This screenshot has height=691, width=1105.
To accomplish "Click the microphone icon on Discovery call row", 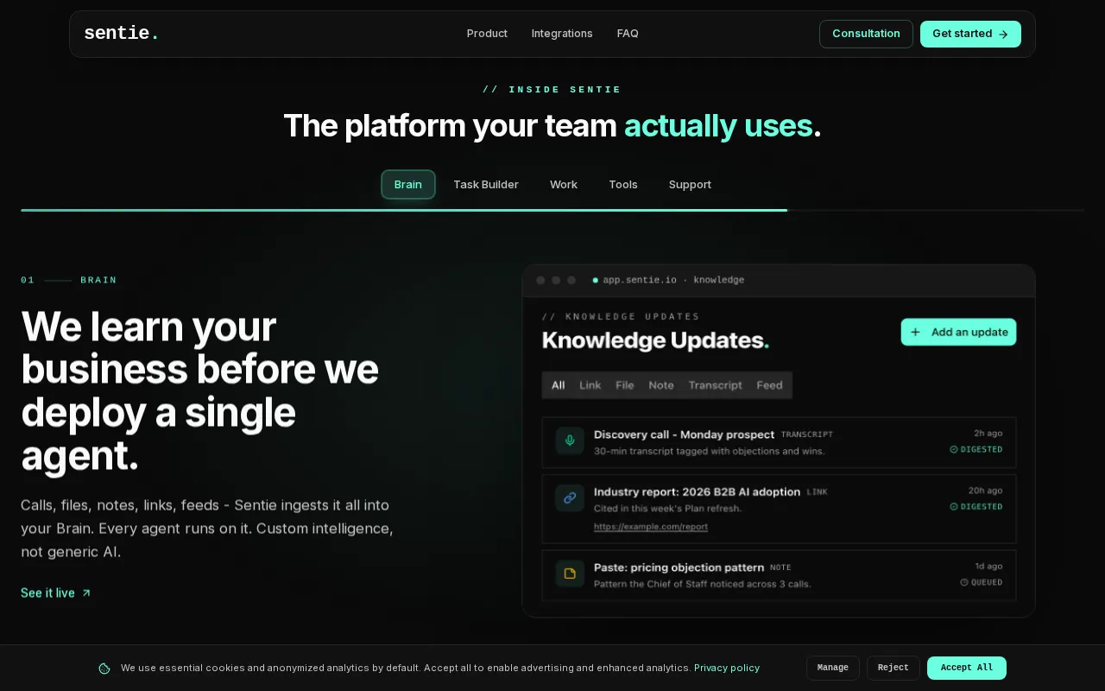I will [570, 441].
